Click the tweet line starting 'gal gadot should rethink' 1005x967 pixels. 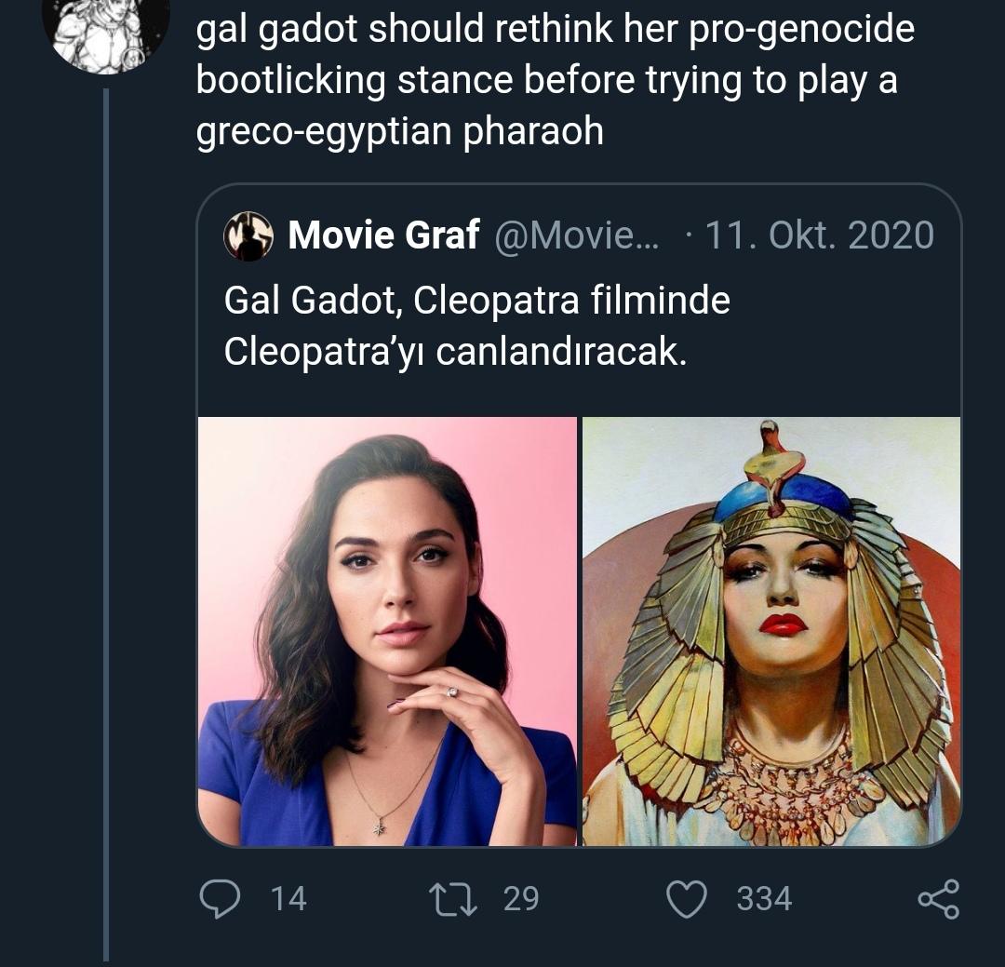pyautogui.click(x=555, y=31)
